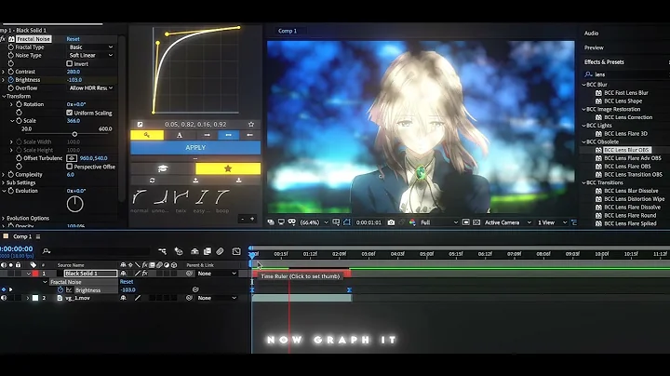Enable the Invert checkbox
The width and height of the screenshot is (670, 376).
coord(69,63)
